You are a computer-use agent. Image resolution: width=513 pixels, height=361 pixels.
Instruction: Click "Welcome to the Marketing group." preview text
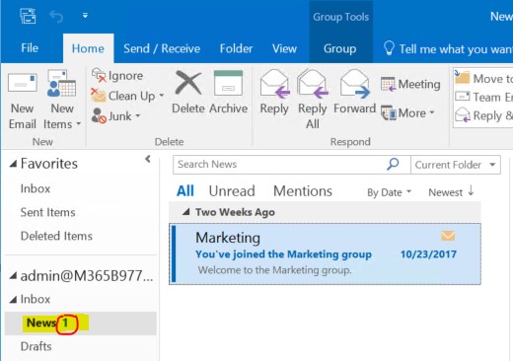pos(274,270)
